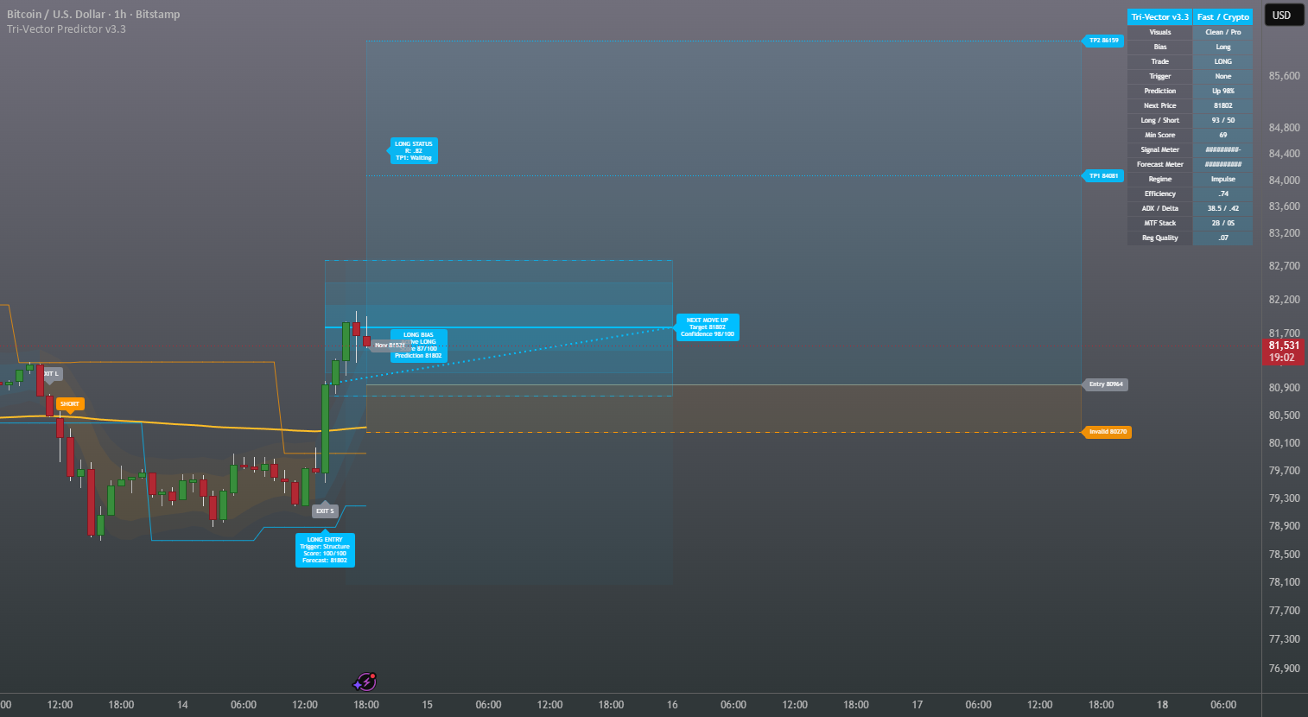Select the Tri-Vector Predictor v3.3 indicator legend
1308x717 pixels.
pos(67,29)
